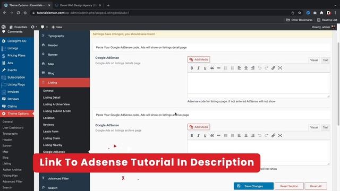The image size is (340, 191).
Task: Click page vertical scrollbar
Action: tap(338, 84)
